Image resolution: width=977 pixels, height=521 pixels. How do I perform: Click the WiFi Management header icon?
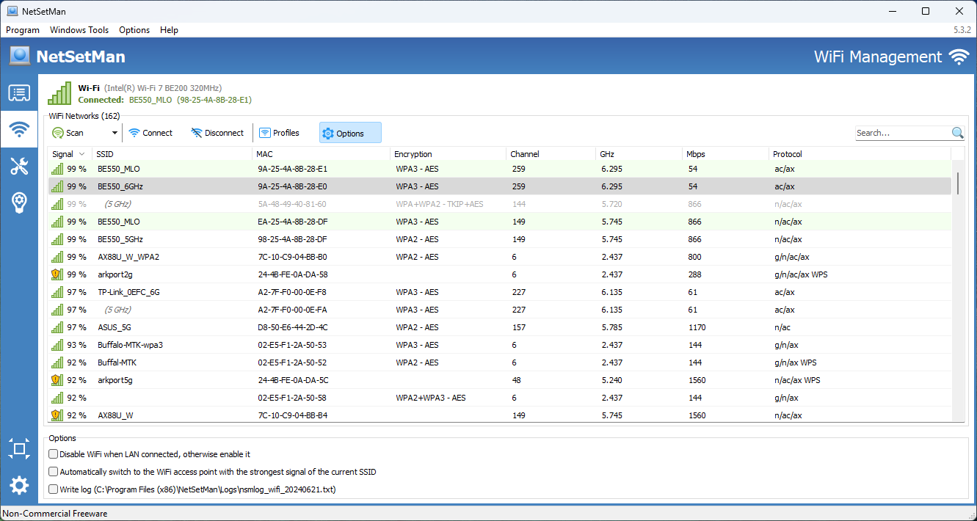pyautogui.click(x=959, y=57)
